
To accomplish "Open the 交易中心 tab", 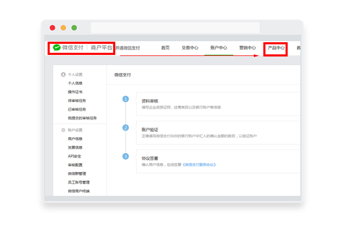I will pos(190,48).
